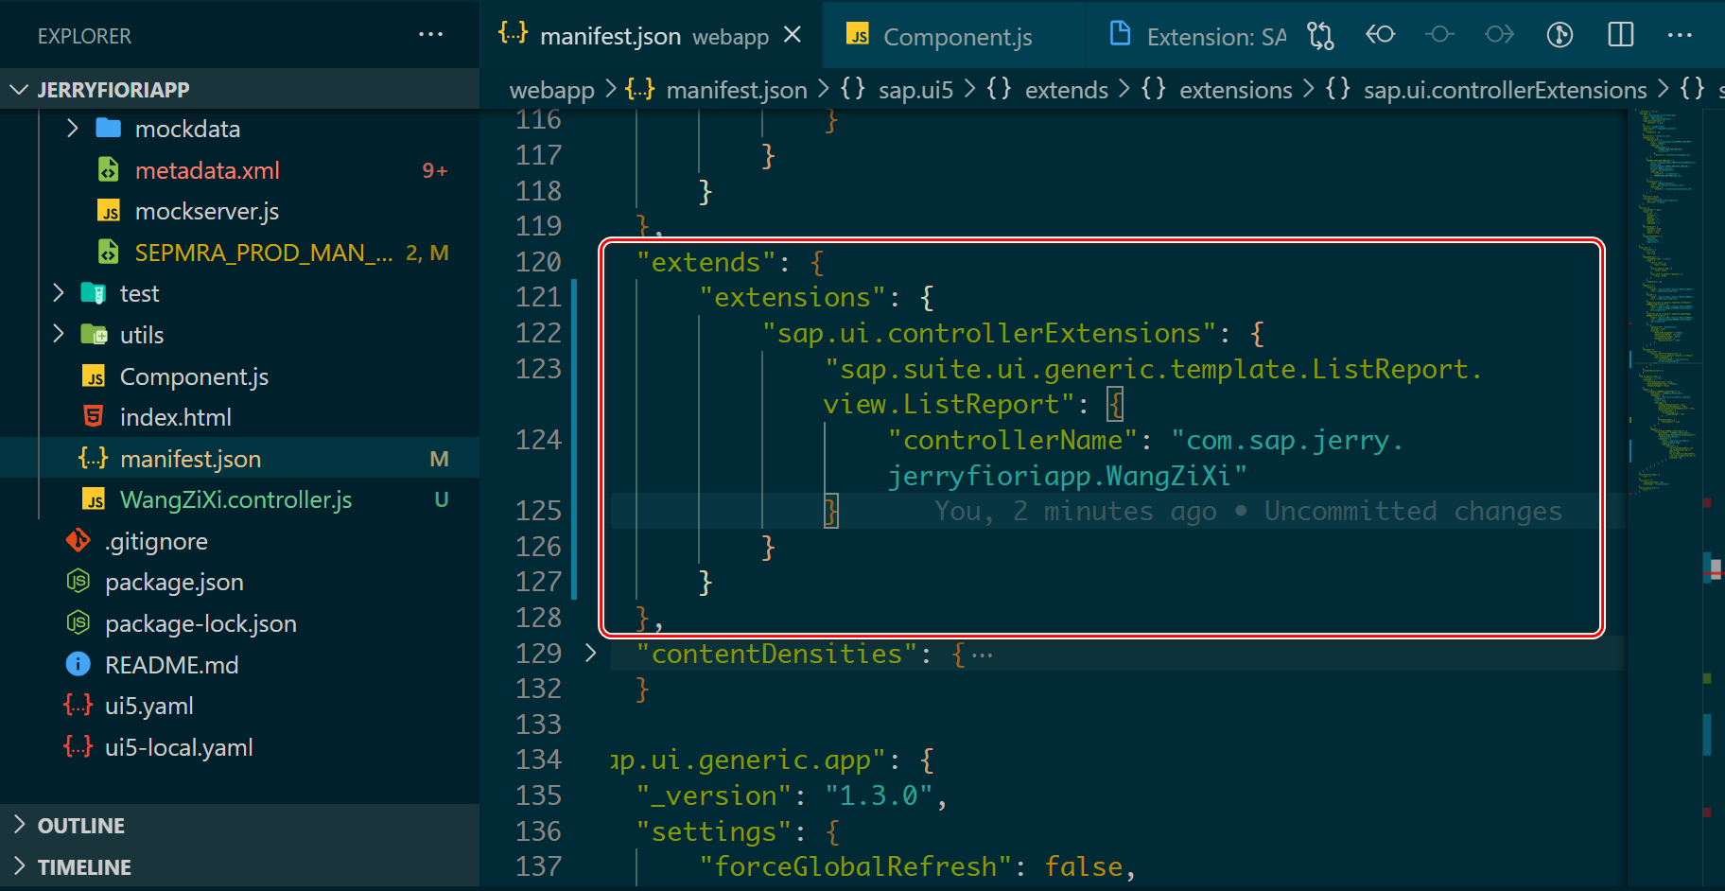The width and height of the screenshot is (1725, 891).
Task: Select manifest.json in the explorer tree
Action: pyautogui.click(x=239, y=459)
